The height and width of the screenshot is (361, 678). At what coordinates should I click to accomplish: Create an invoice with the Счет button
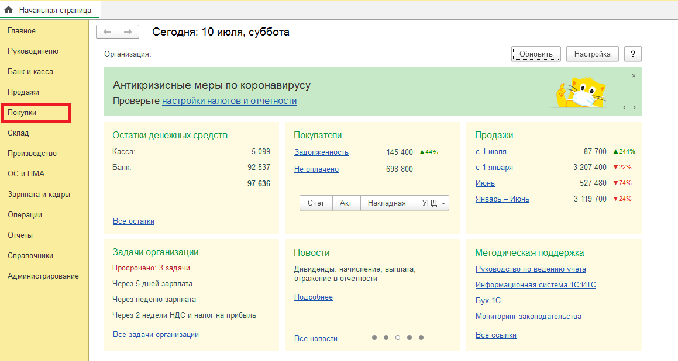pos(316,203)
